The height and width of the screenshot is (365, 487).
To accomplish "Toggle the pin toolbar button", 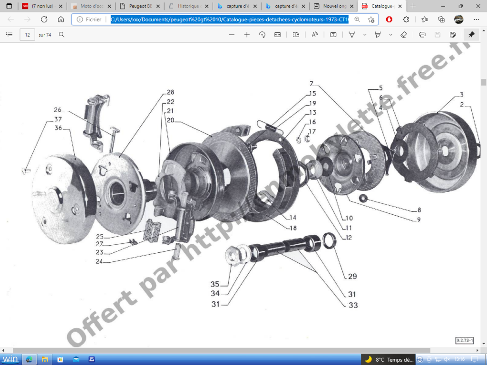I will coord(471,35).
